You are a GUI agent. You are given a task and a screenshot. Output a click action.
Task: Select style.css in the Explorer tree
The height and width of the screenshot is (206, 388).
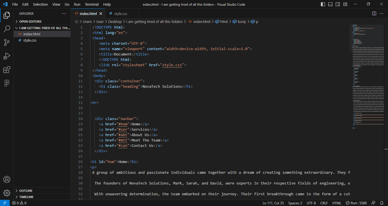42,40
